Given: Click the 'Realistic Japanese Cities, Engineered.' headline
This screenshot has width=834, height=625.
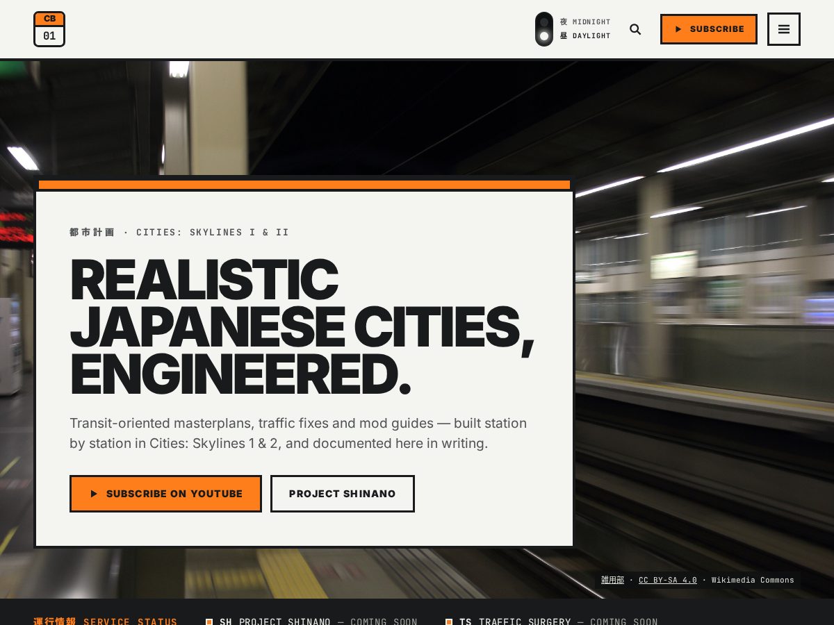Looking at the screenshot, I should coord(302,326).
